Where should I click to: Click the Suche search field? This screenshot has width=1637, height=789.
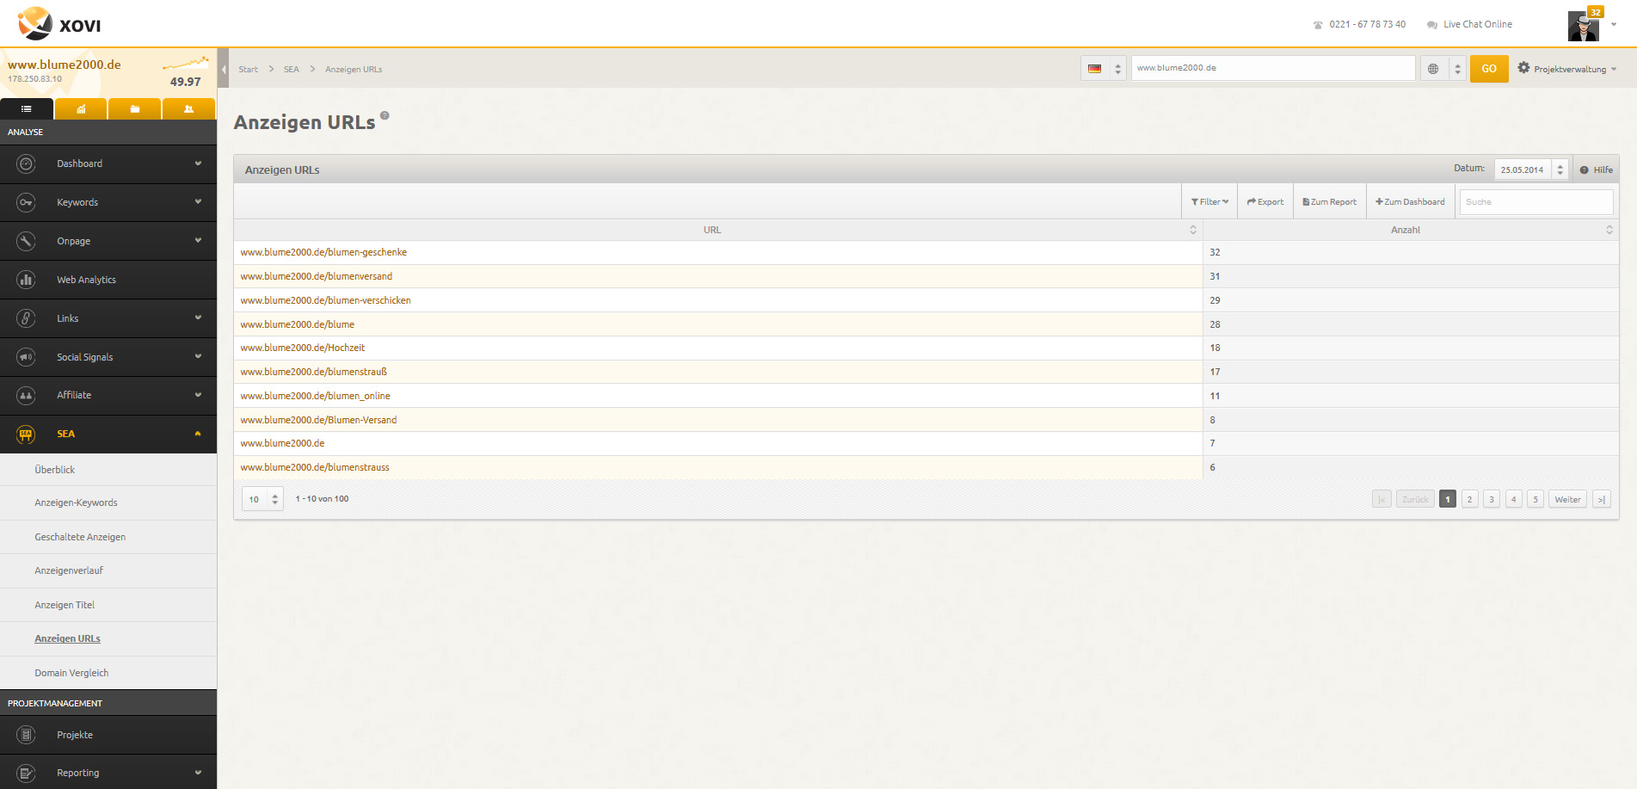(1535, 202)
